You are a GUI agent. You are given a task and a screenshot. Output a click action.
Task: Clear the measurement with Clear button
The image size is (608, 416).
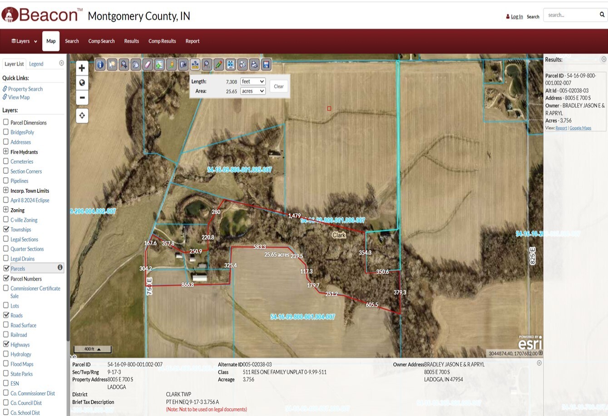point(279,86)
